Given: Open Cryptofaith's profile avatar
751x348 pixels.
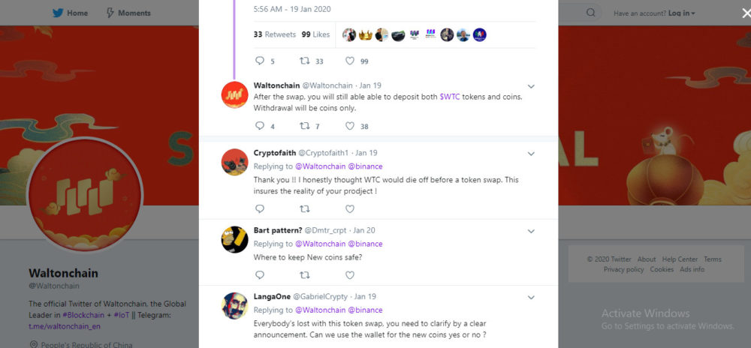Looking at the screenshot, I should [234, 161].
